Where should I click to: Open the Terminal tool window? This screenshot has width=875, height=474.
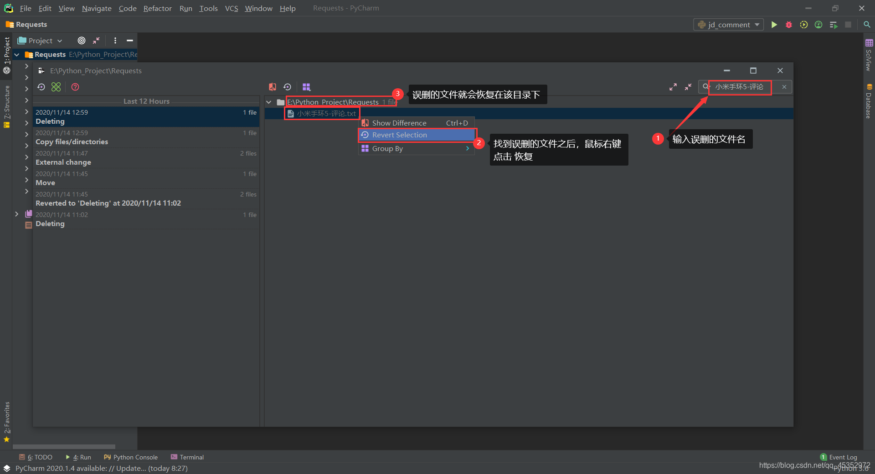187,457
